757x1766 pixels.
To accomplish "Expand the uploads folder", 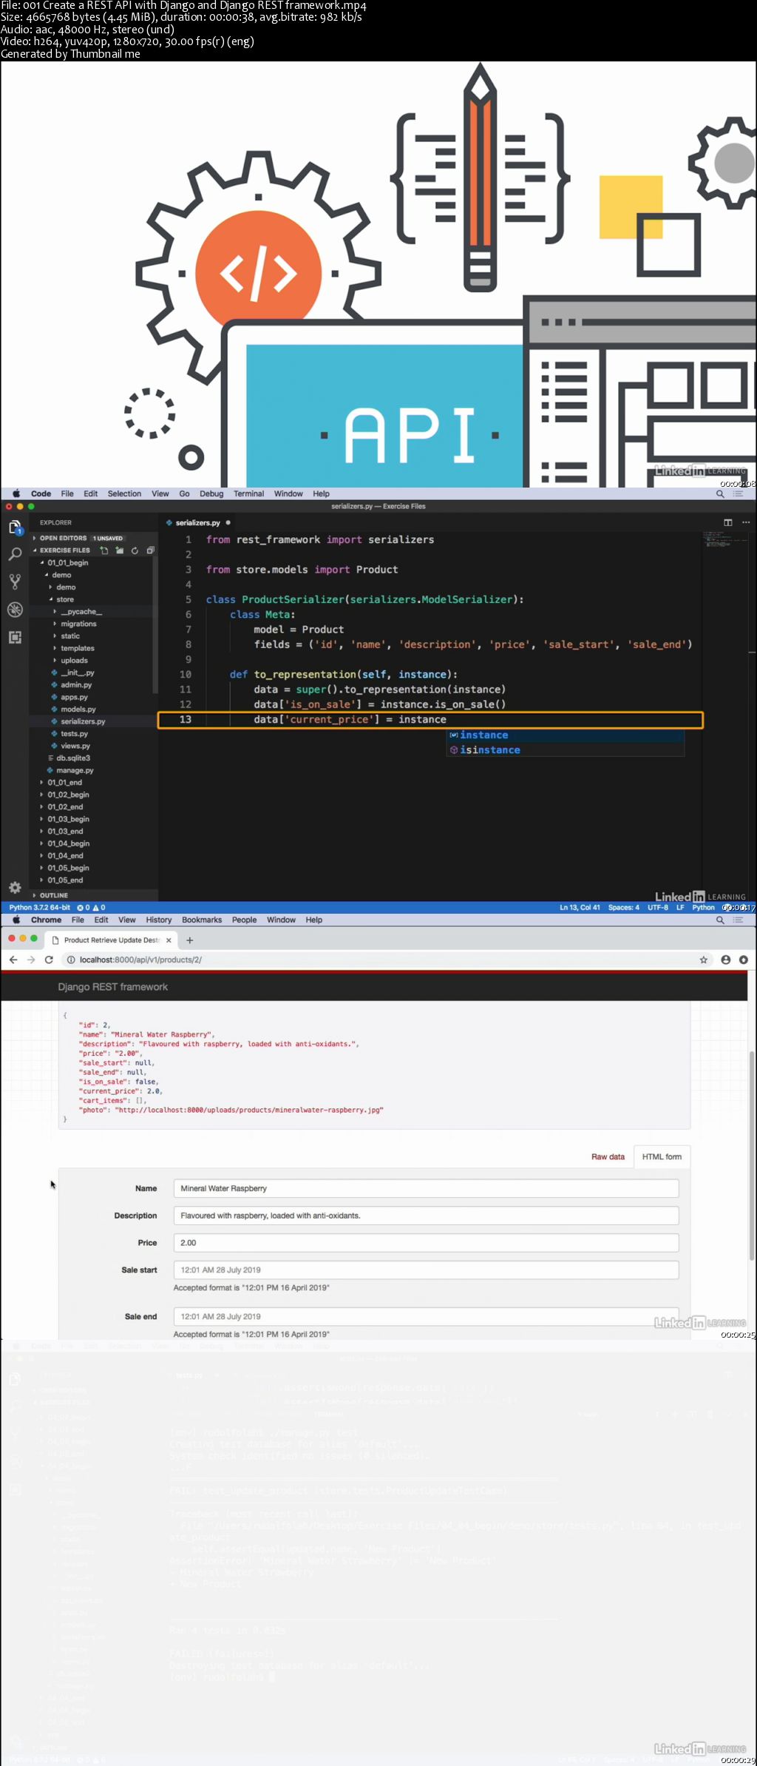I will pyautogui.click(x=74, y=661).
